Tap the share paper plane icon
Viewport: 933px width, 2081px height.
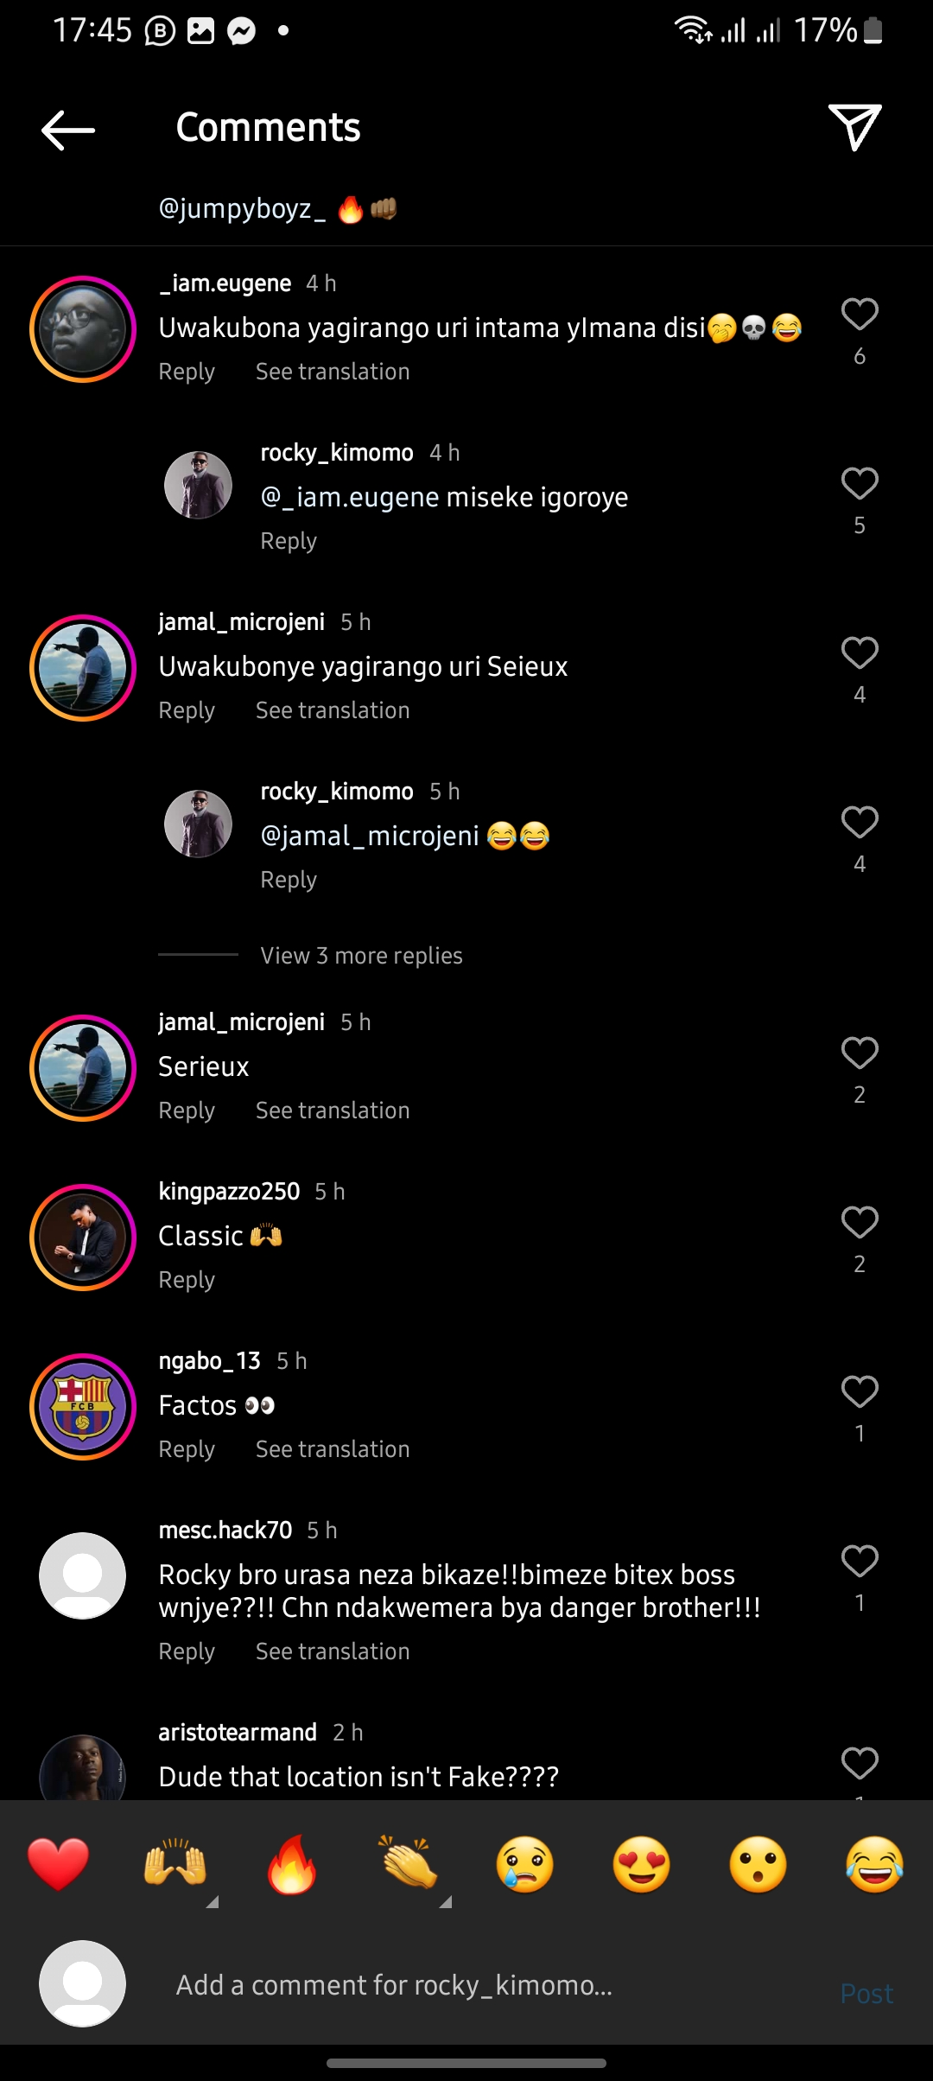[x=854, y=128]
